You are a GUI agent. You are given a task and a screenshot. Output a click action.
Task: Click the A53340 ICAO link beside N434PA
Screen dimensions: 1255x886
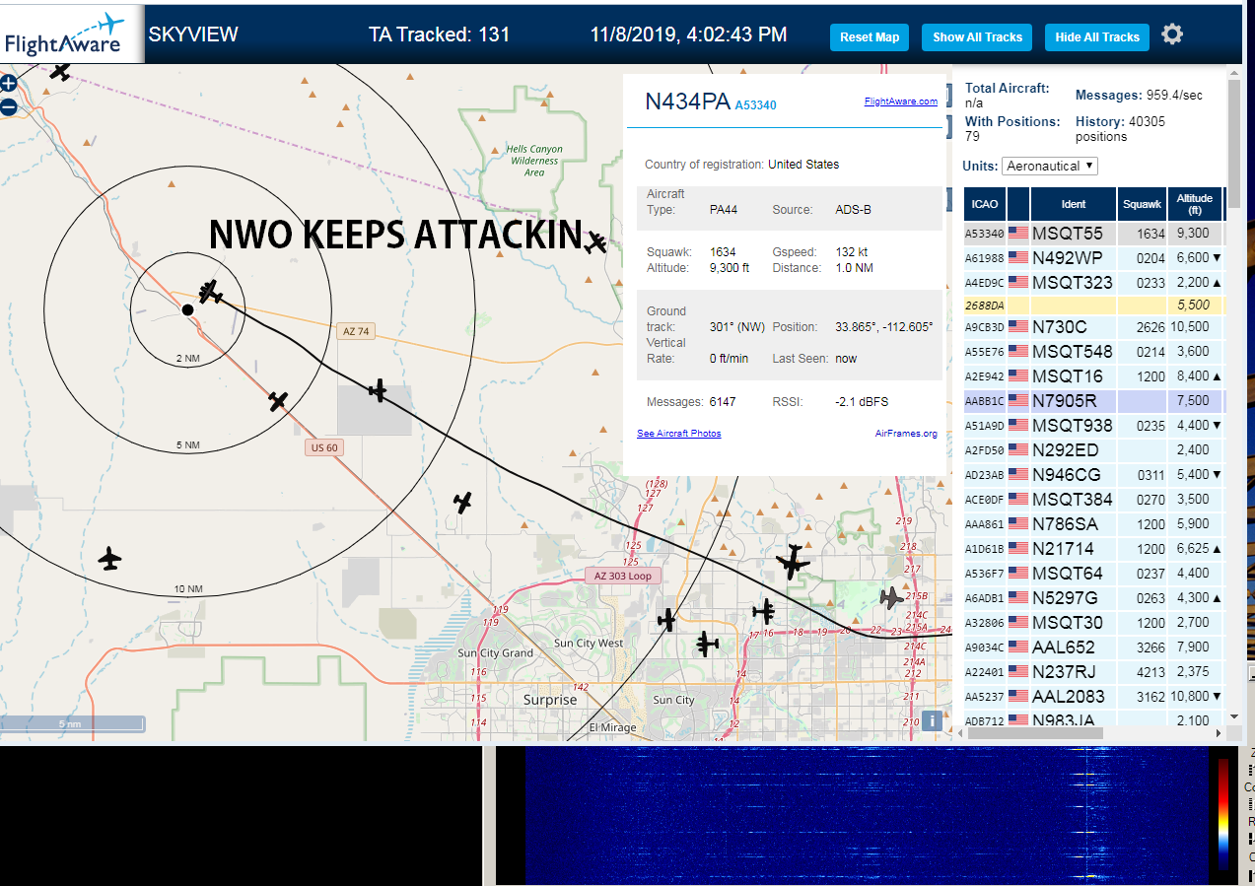(755, 105)
